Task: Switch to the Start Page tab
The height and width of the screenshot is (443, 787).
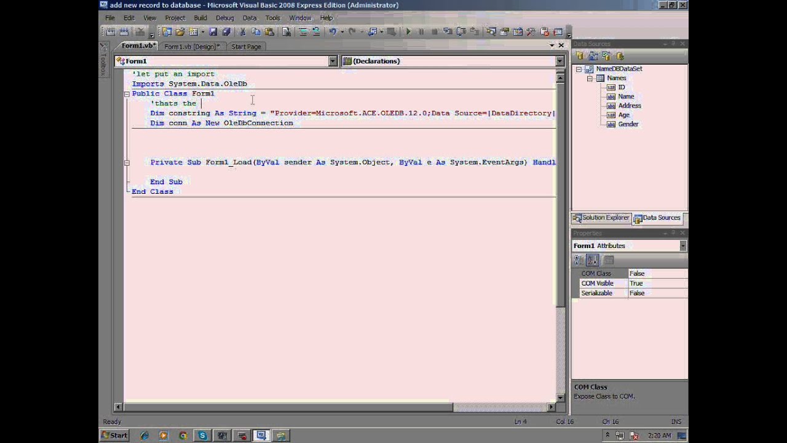Action: click(246, 46)
